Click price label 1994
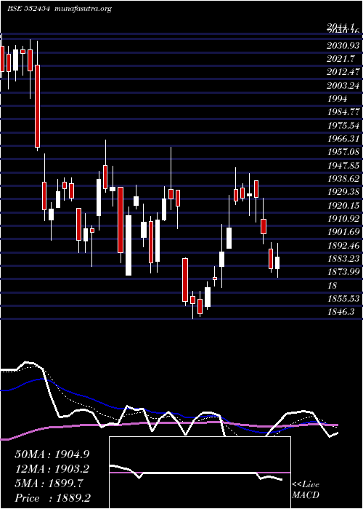The height and width of the screenshot is (509, 363). 337,99
